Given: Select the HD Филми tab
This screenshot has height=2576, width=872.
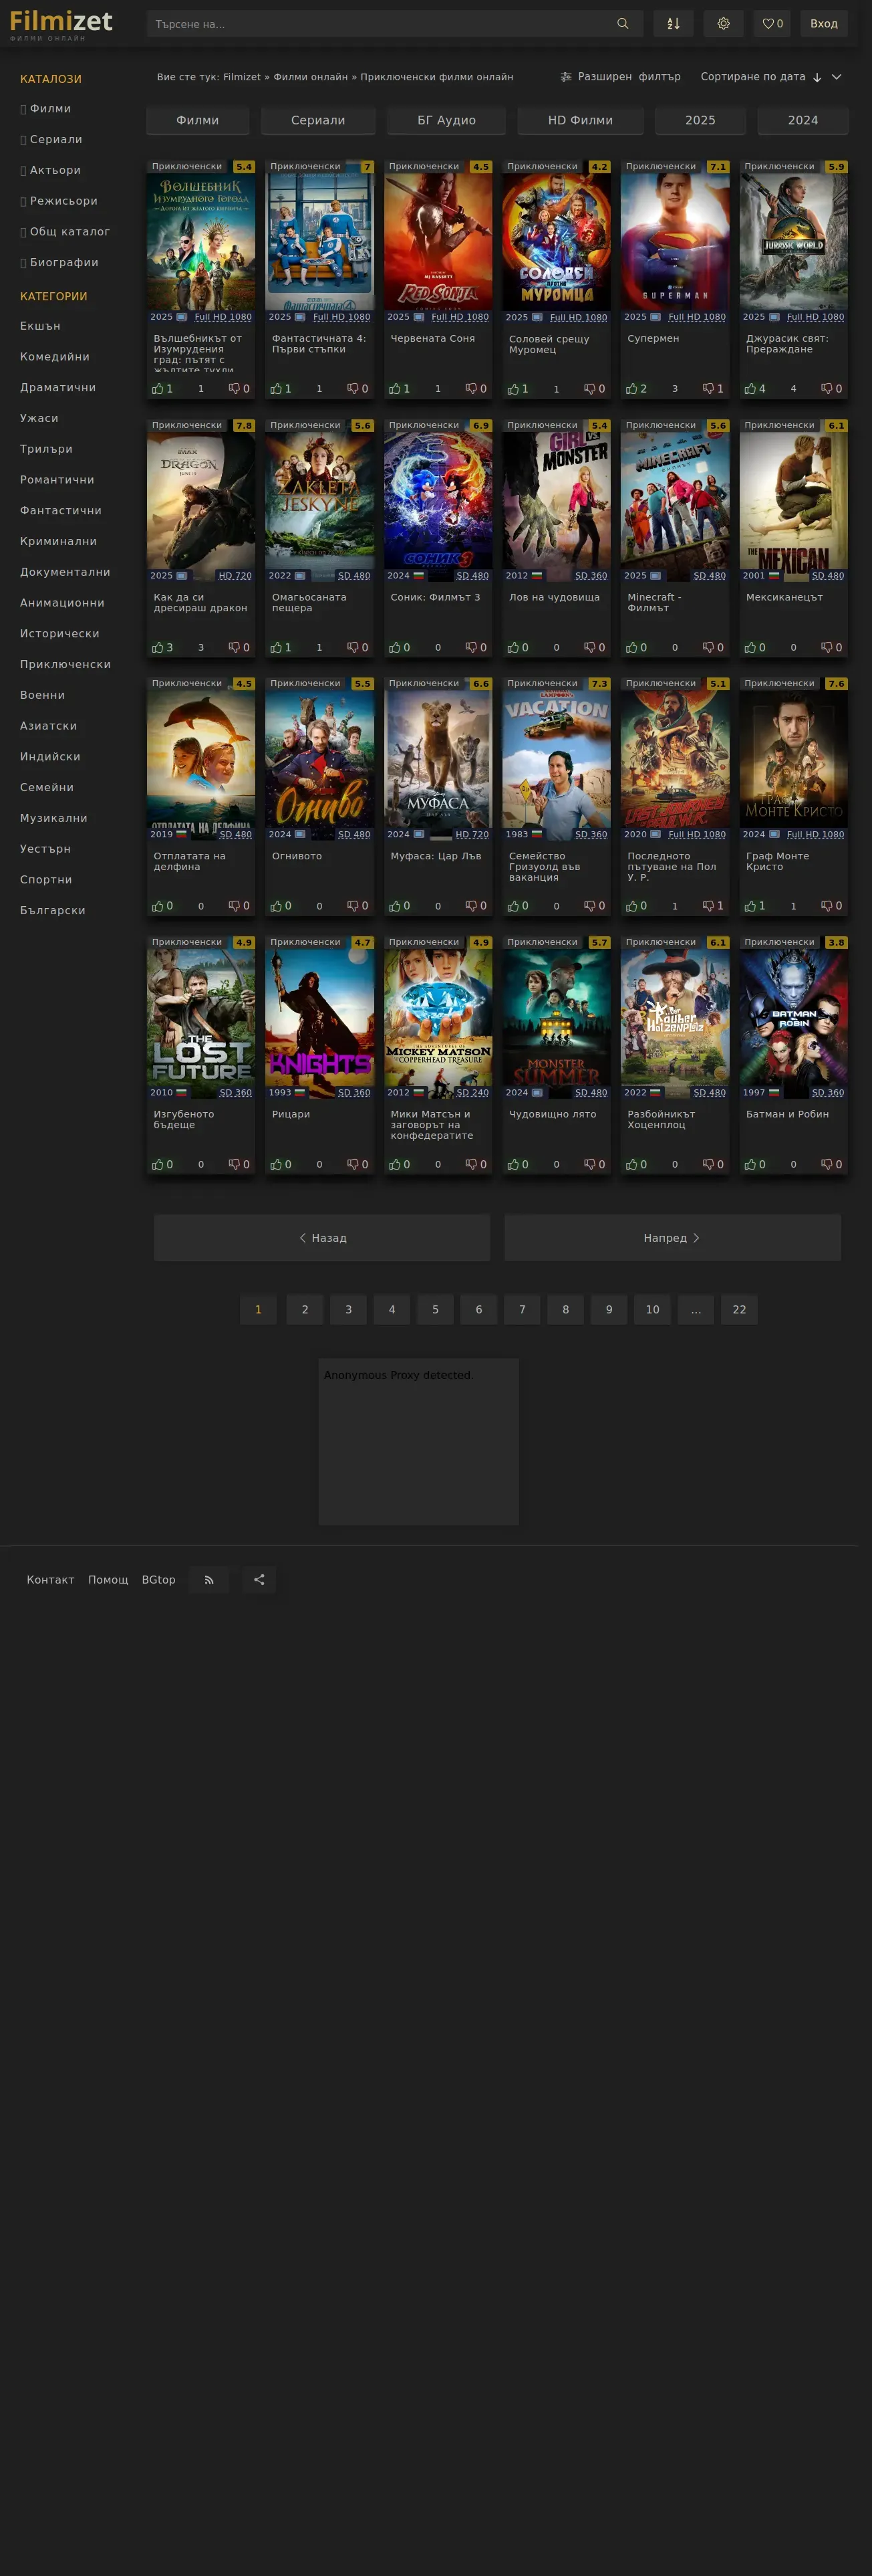Looking at the screenshot, I should click(x=581, y=120).
